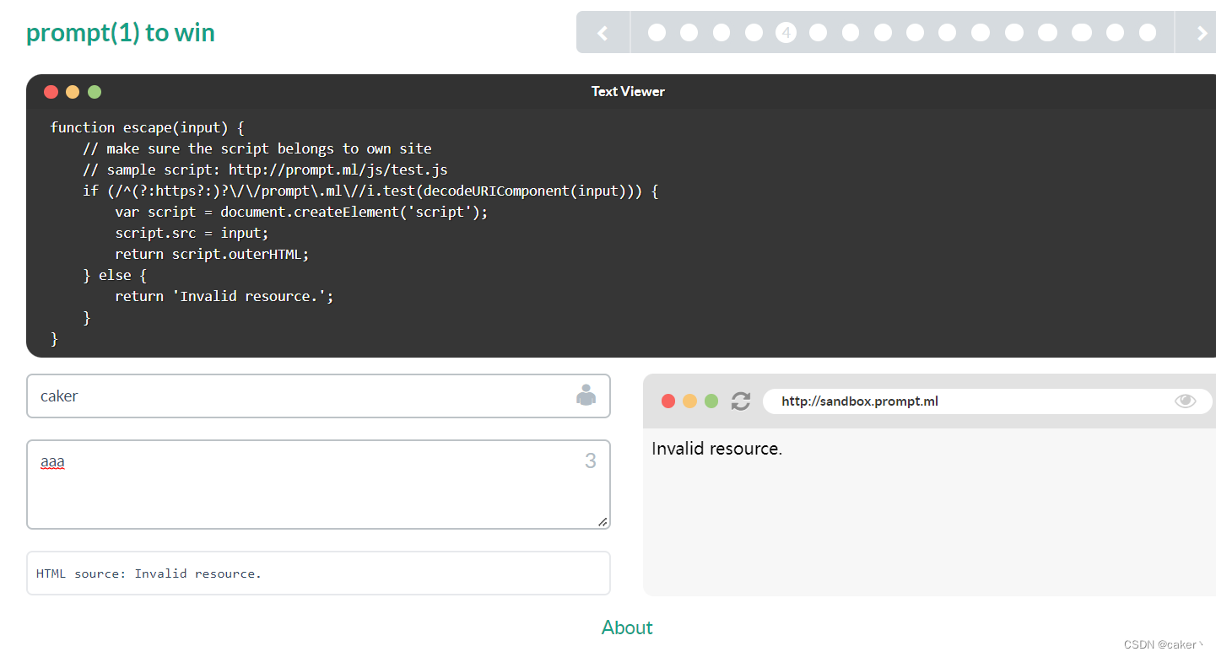Screen dimensions: 1216x657
Task: Click the sandbox output 'Invalid resource.'
Action: point(716,449)
